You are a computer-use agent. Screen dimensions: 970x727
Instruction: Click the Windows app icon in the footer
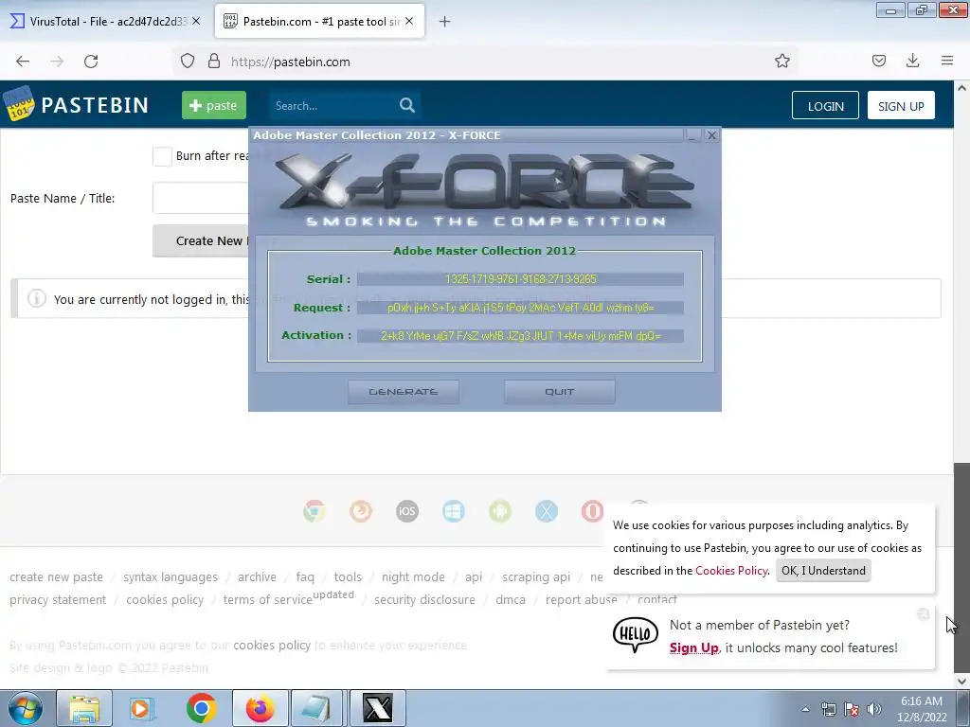click(454, 511)
